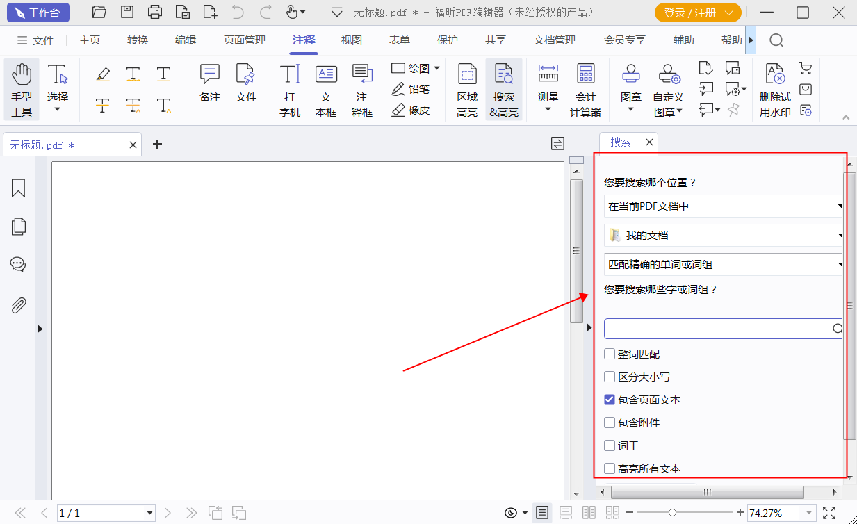Expand the 74.27% zoom level dropdown
The image size is (857, 524).
point(809,514)
